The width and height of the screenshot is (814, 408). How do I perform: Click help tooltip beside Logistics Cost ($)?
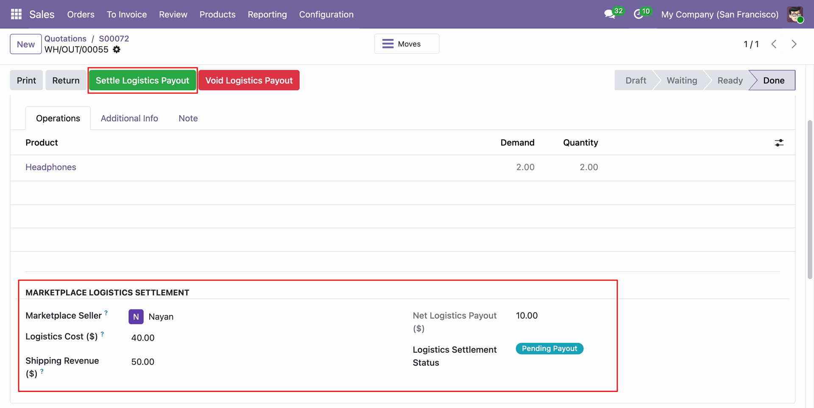102,334
